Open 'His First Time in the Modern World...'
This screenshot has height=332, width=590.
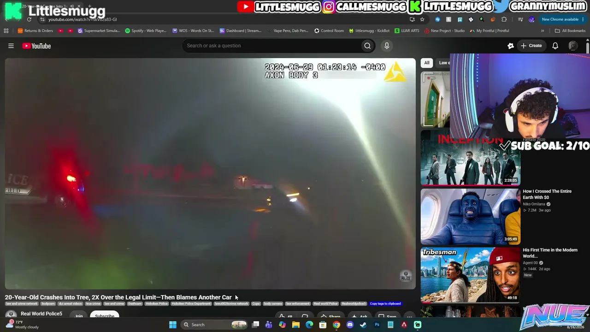(550, 253)
